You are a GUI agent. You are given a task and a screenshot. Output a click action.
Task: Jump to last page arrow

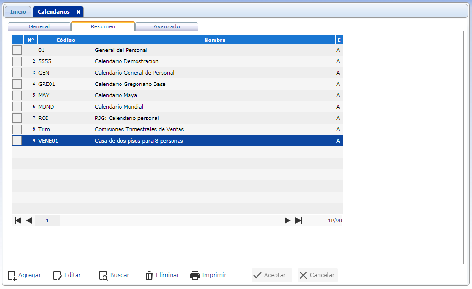click(x=298, y=221)
